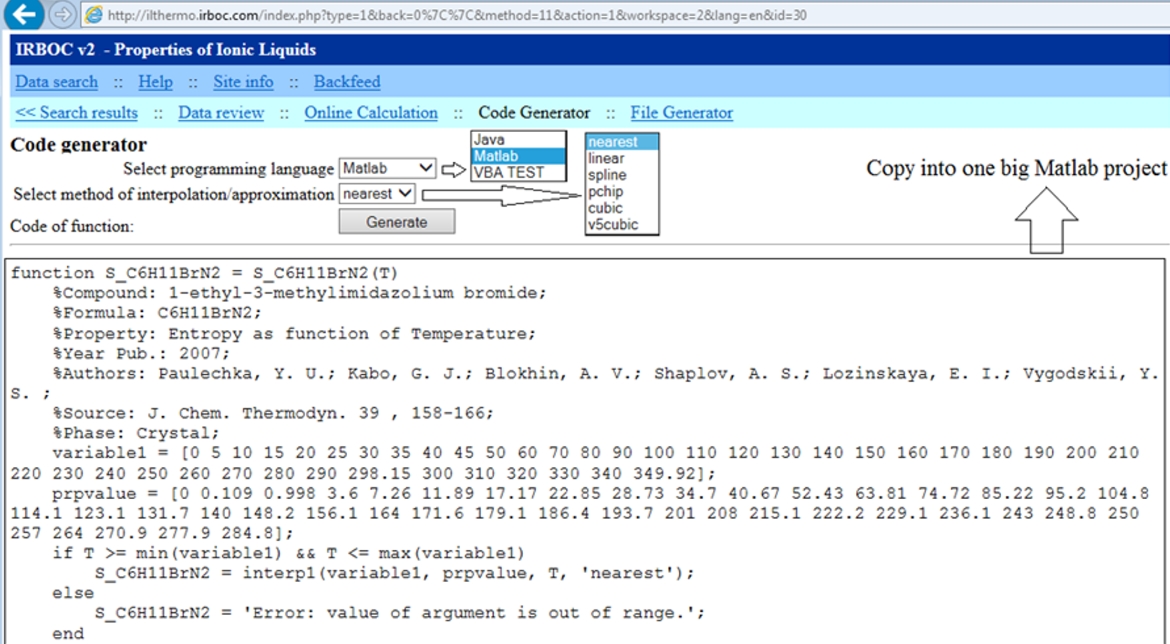This screenshot has width=1170, height=644.
Task: Switch to Online Calculation
Action: coord(371,113)
